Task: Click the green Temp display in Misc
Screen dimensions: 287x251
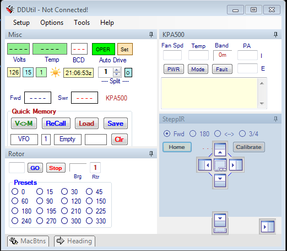Action: pyautogui.click(x=50, y=49)
